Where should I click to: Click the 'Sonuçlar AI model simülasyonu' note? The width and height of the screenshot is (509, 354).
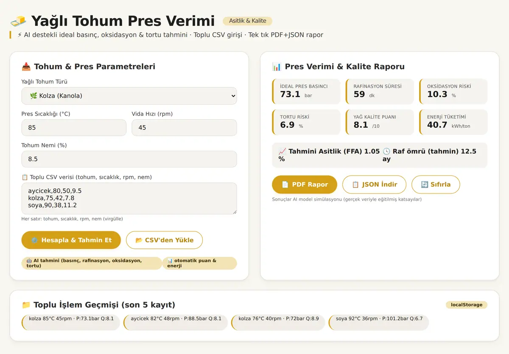click(x=347, y=199)
